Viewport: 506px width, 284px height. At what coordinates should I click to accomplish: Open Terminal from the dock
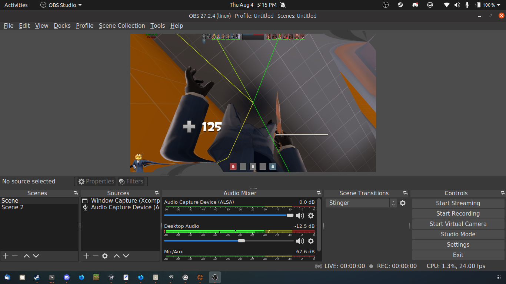click(x=52, y=277)
